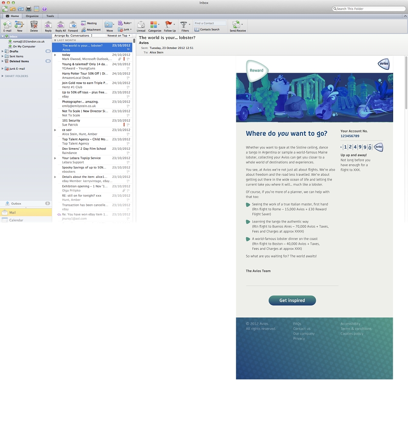Forward message as Attachment
The width and height of the screenshot is (408, 423).
91,30
